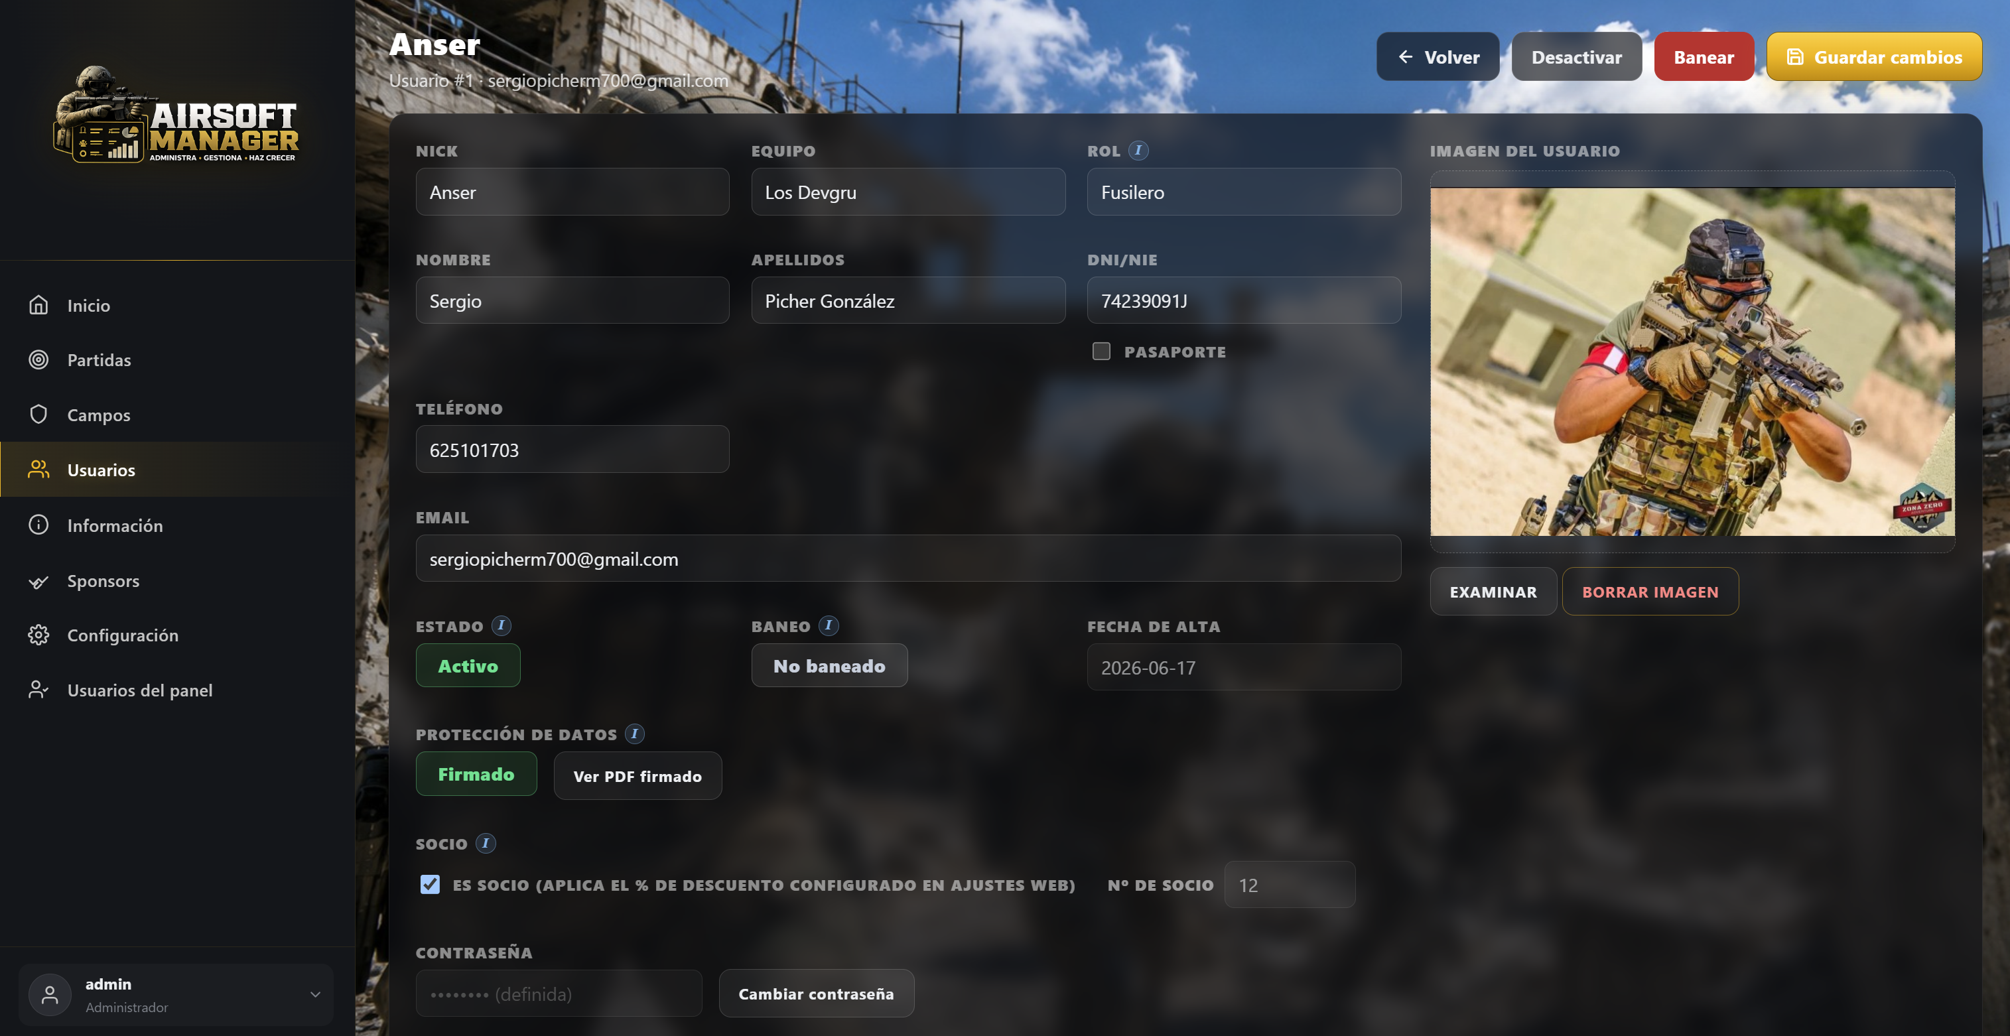Click the Cambiar contraseña button

pyautogui.click(x=816, y=993)
